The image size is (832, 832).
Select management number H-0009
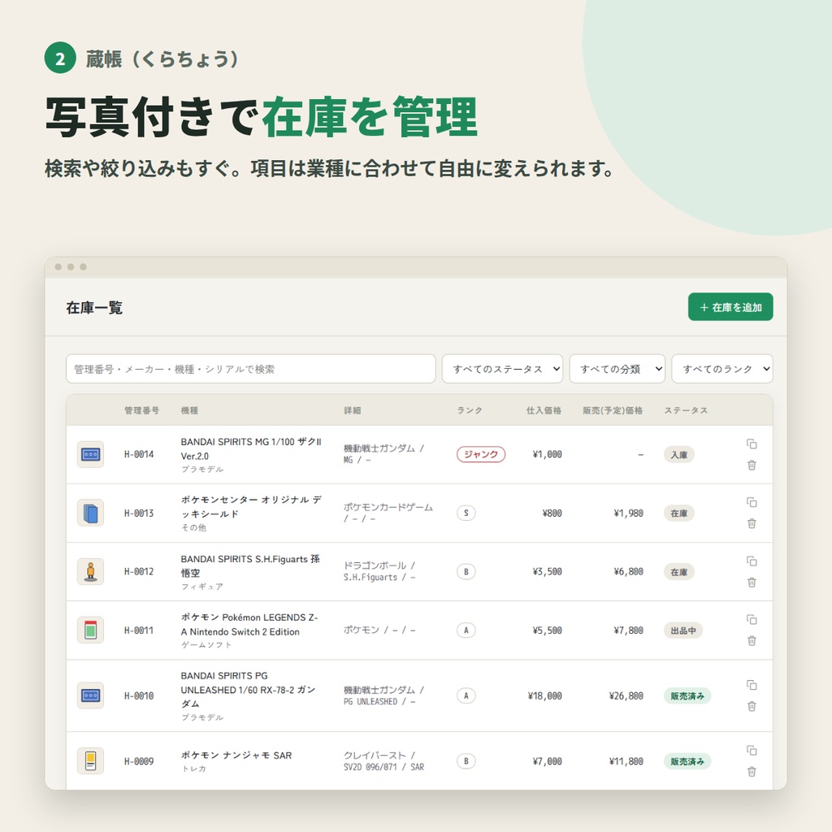pos(139,760)
